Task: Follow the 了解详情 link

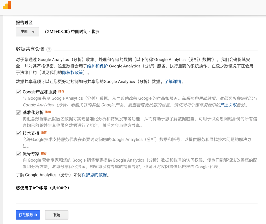Action: [173, 82]
